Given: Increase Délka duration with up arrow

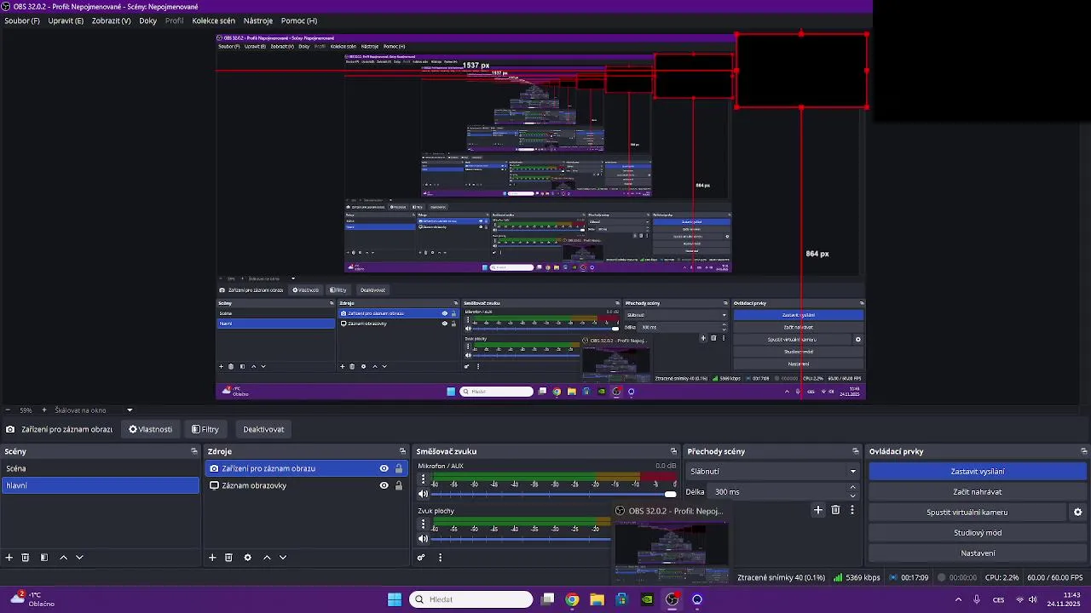Looking at the screenshot, I should [853, 488].
